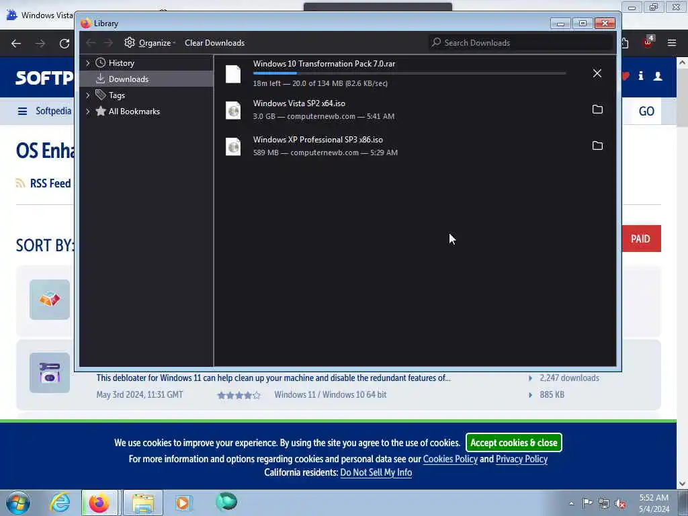Screen dimensions: 688x516
Task: Click the Library forward arrow
Action: click(108, 43)
